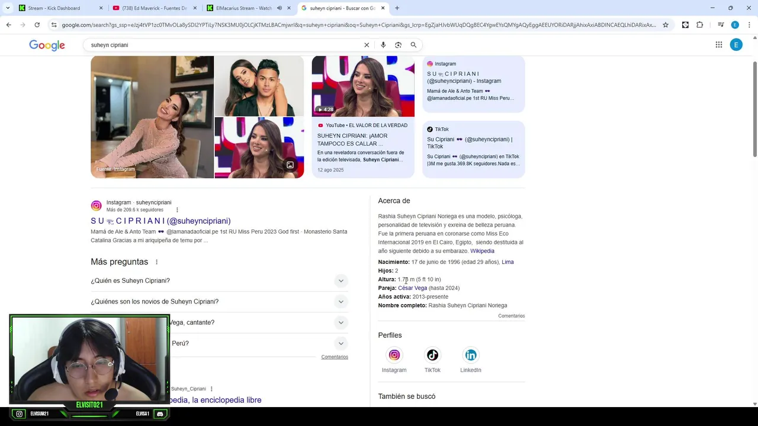
Task: Open more options for Instagram result
Action: click(x=177, y=210)
